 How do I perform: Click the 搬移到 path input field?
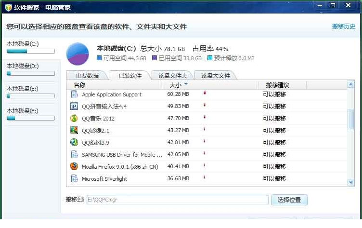[178, 200]
